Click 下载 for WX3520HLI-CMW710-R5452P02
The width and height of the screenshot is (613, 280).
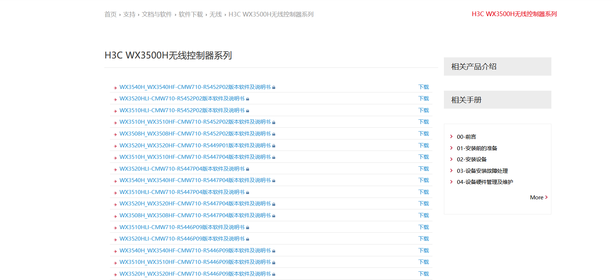pyautogui.click(x=423, y=99)
